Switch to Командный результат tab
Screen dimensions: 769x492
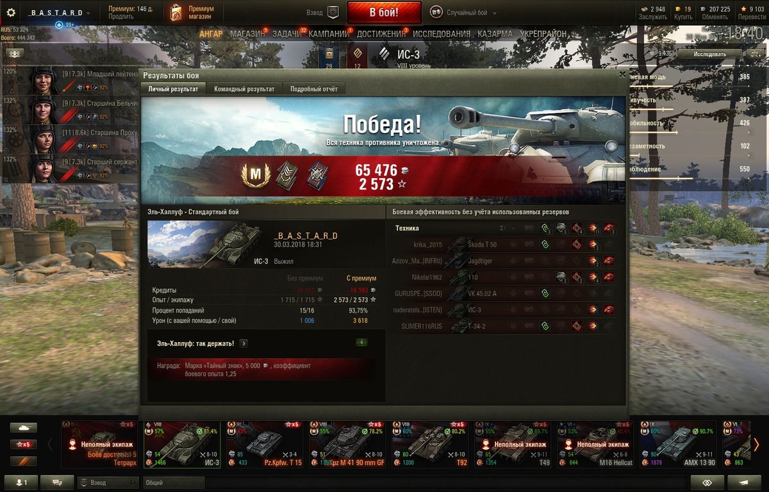coord(244,89)
